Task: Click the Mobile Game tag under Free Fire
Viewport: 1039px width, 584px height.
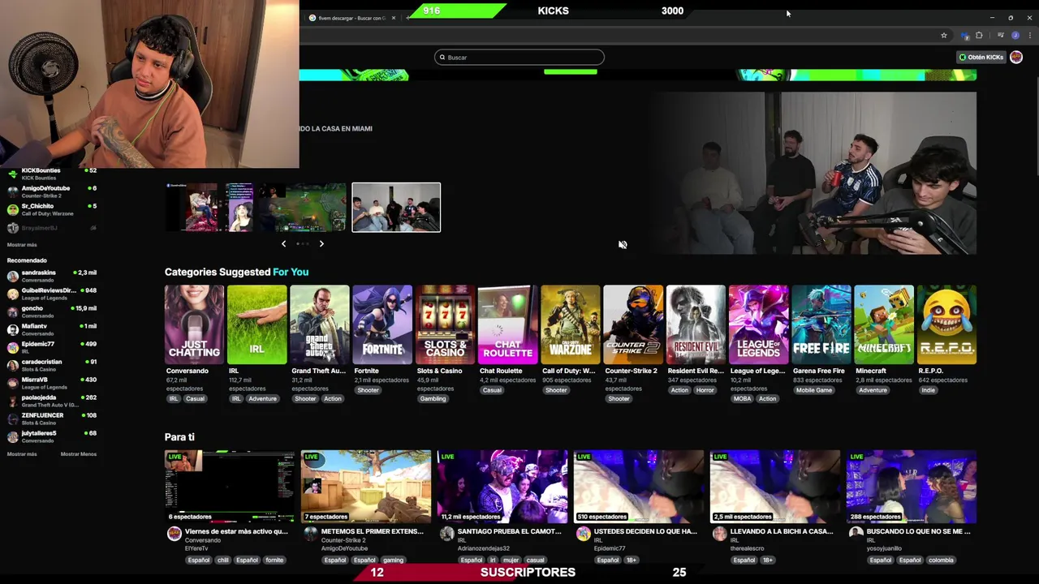Action: pos(813,390)
